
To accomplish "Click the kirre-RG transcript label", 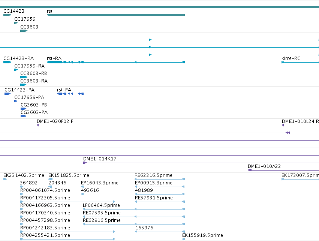I will coord(291,58).
